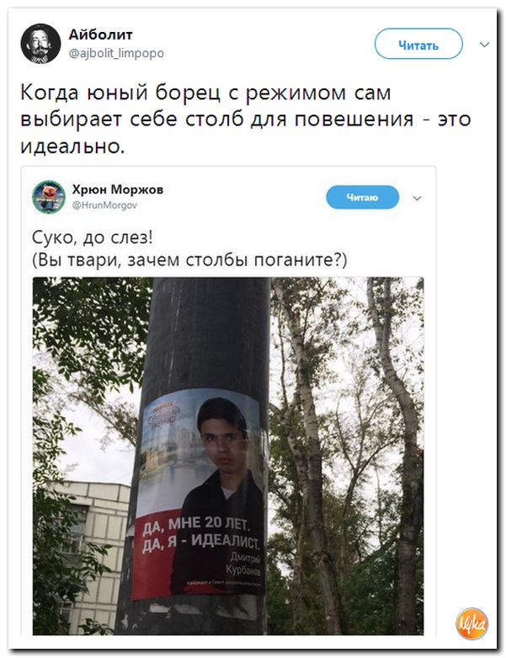Open the @ajbolit_limpopo handle link

116,53
